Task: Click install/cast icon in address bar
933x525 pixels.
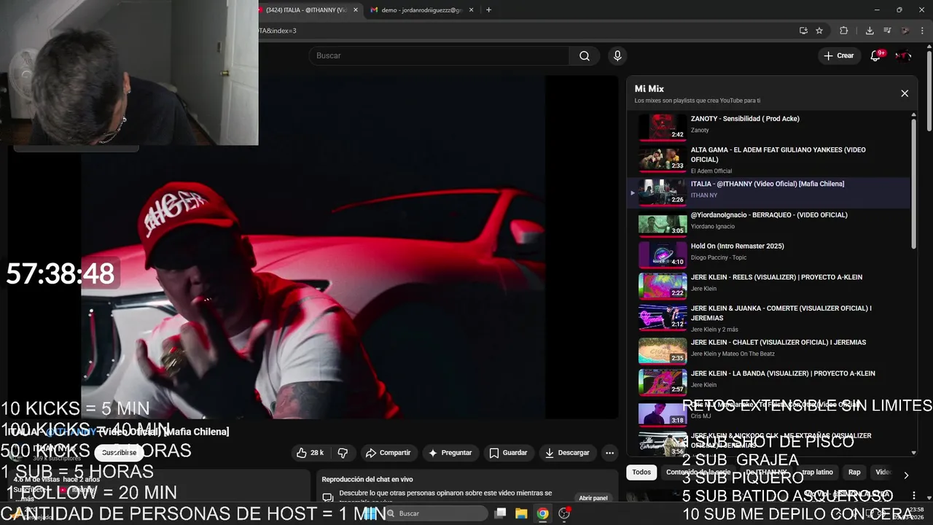Action: point(803,31)
